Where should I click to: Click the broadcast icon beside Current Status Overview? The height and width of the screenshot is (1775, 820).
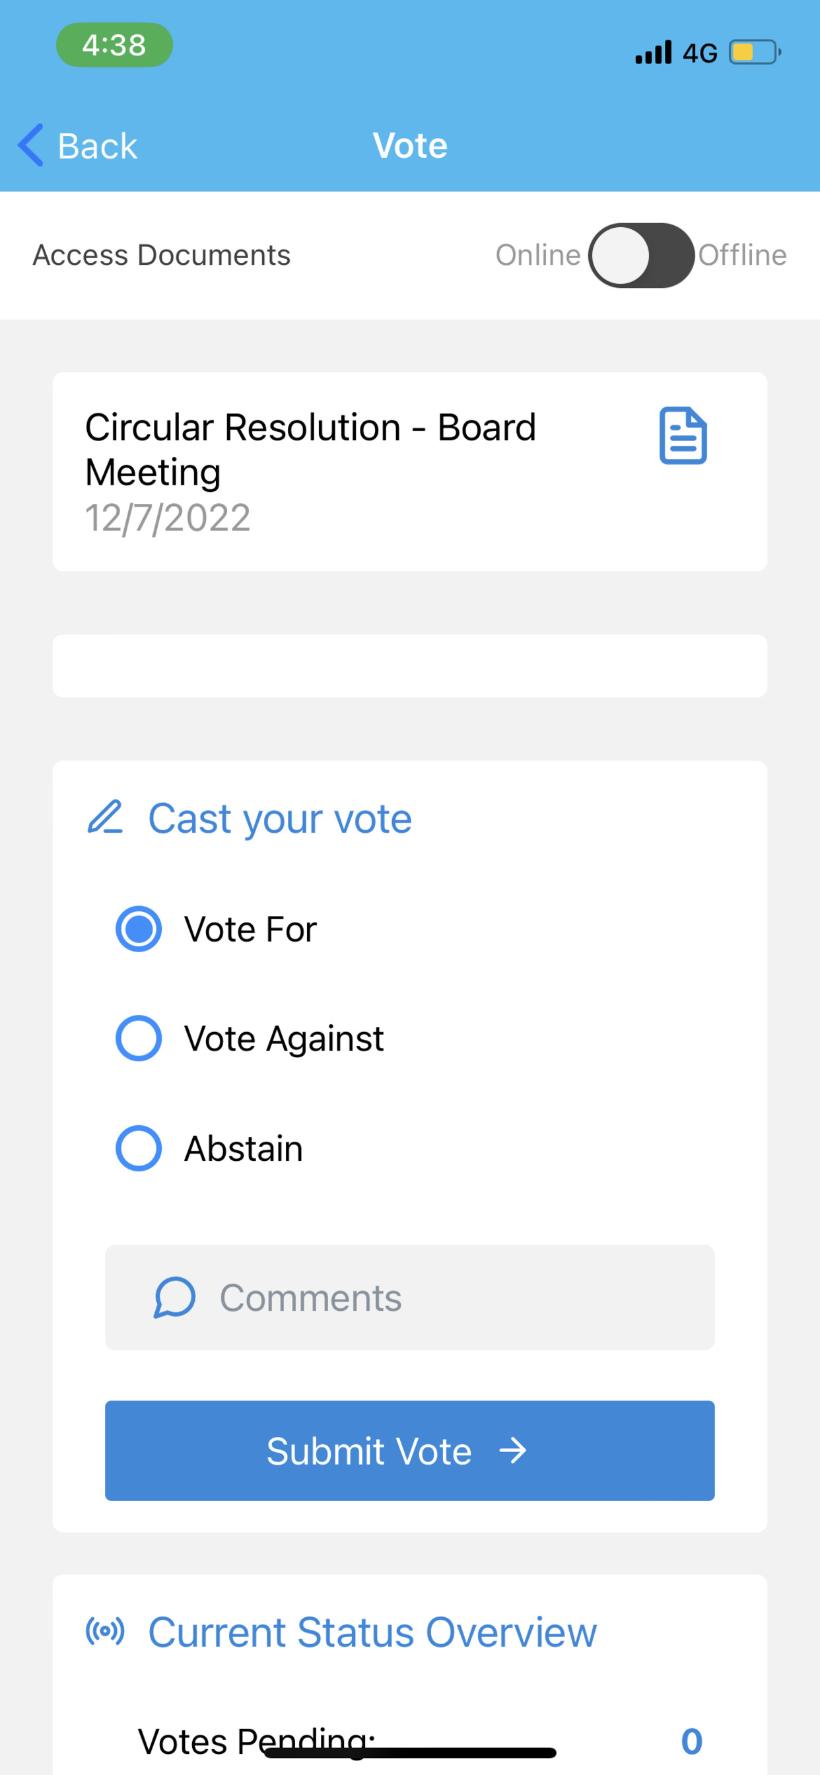click(x=105, y=1631)
